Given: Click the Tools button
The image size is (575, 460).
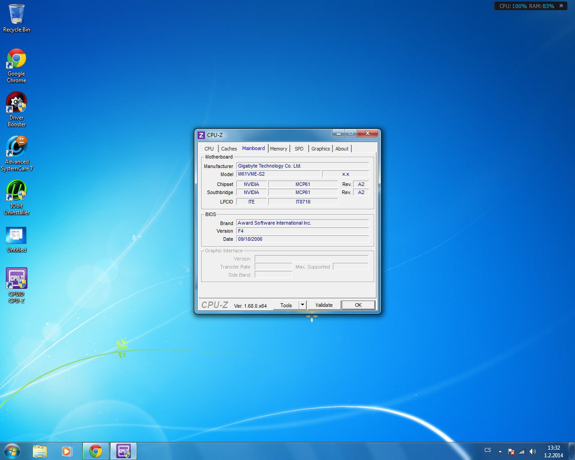Looking at the screenshot, I should tap(286, 305).
